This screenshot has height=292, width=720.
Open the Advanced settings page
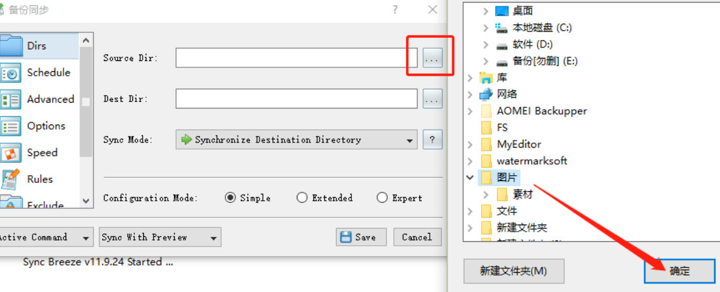pyautogui.click(x=39, y=99)
